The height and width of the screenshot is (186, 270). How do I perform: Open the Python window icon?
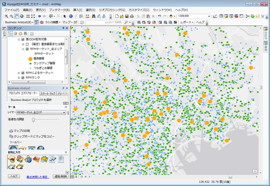[x=241, y=16]
